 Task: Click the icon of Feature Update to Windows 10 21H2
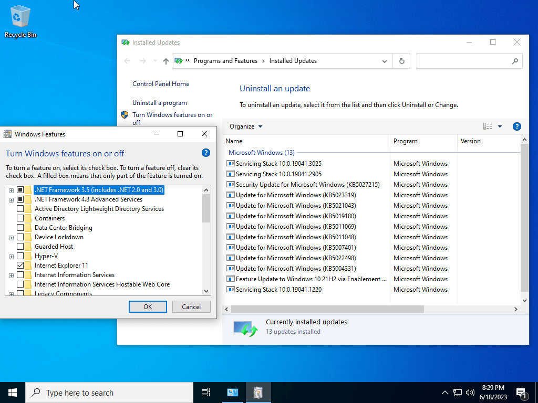click(231, 279)
